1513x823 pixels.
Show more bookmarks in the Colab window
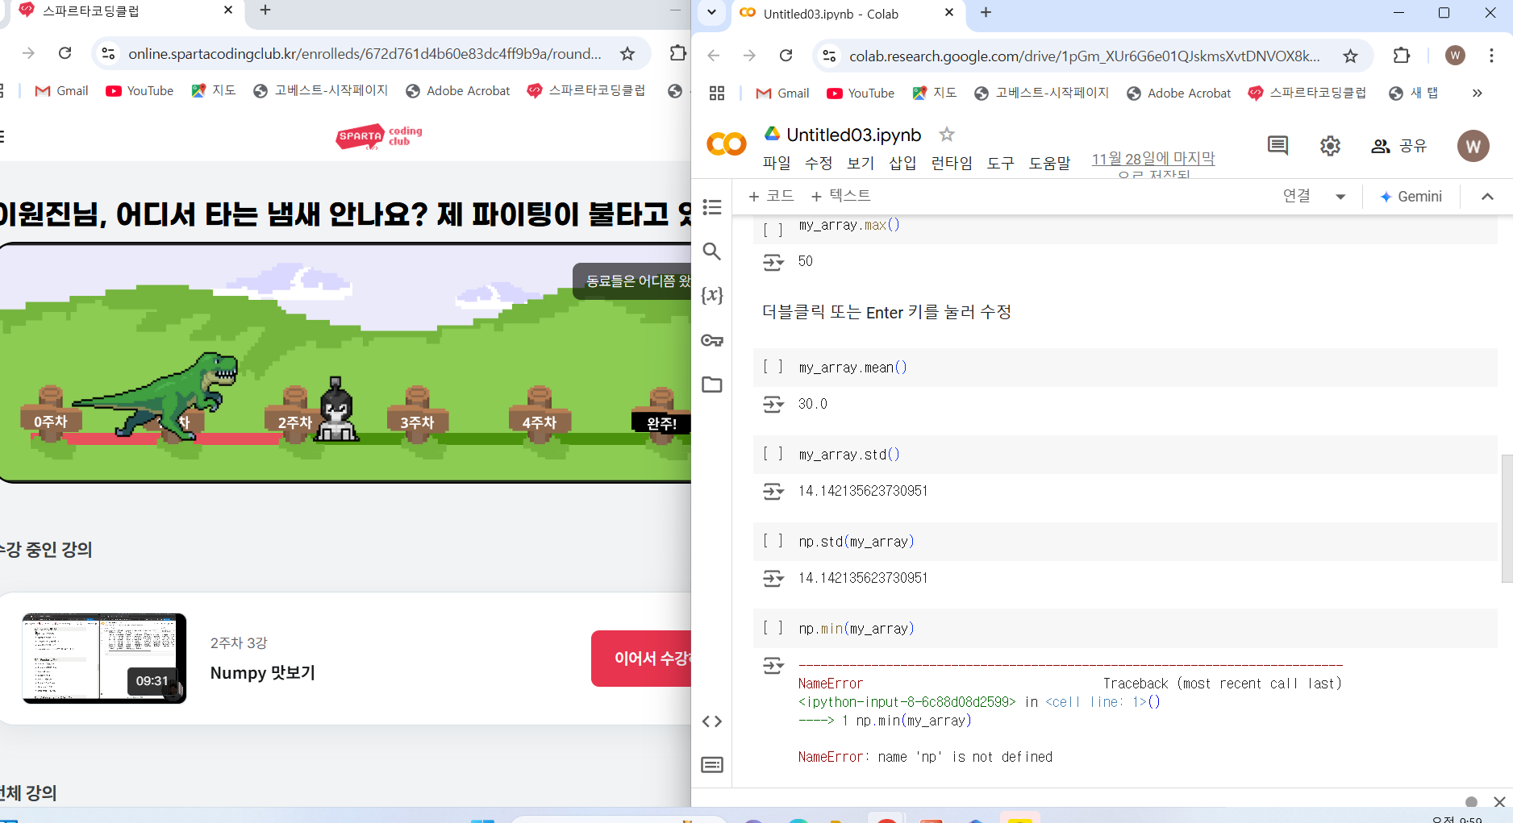(x=1477, y=94)
